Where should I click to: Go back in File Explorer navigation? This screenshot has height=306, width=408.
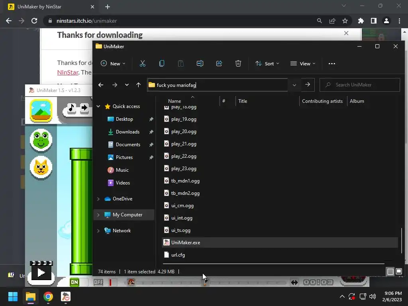click(x=101, y=85)
